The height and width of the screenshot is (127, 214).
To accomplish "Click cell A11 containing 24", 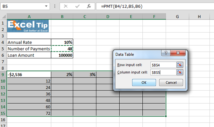I will tap(29, 88).
